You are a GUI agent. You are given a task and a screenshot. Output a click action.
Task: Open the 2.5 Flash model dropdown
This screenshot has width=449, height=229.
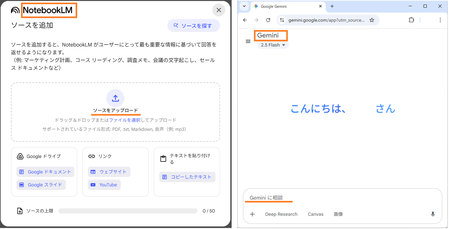(x=272, y=45)
